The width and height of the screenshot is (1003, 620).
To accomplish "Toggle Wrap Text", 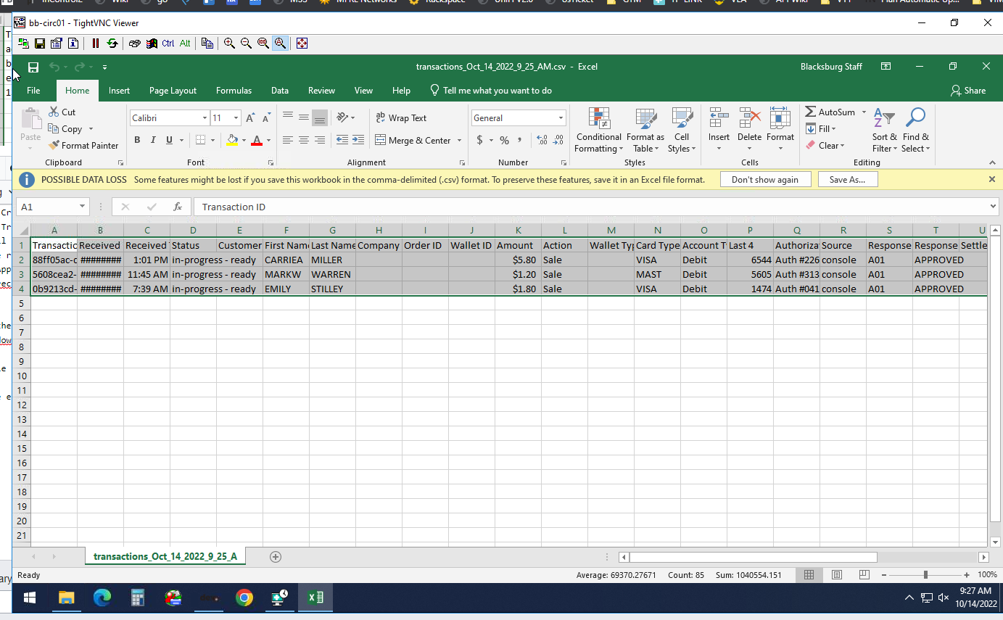I will [401, 117].
